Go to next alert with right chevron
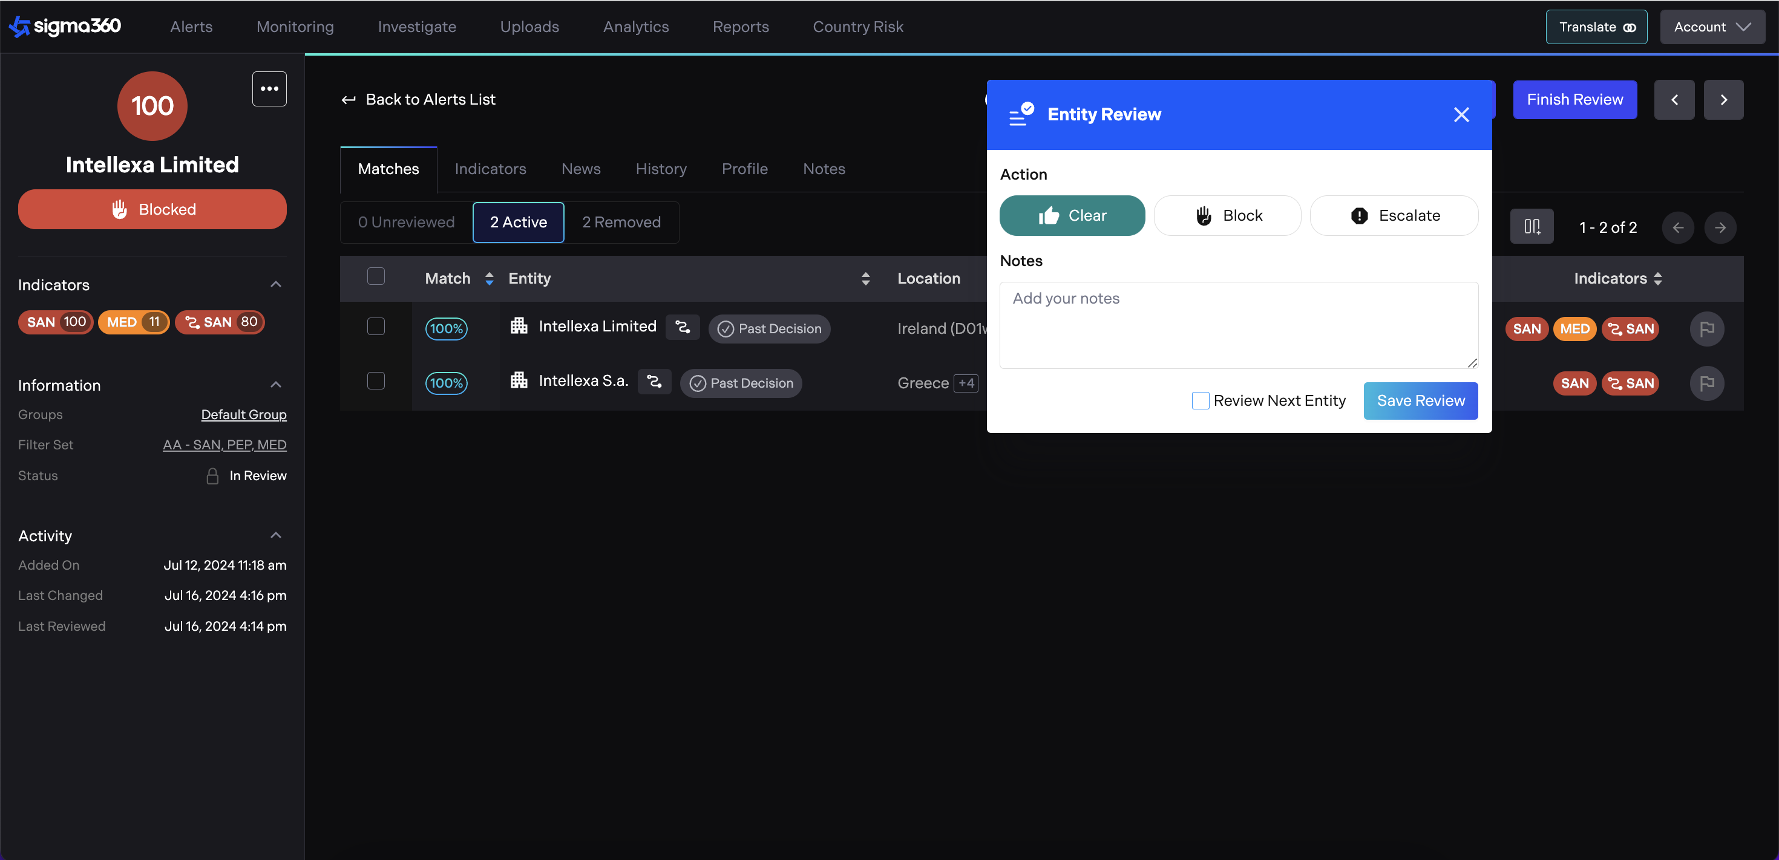 click(1723, 99)
